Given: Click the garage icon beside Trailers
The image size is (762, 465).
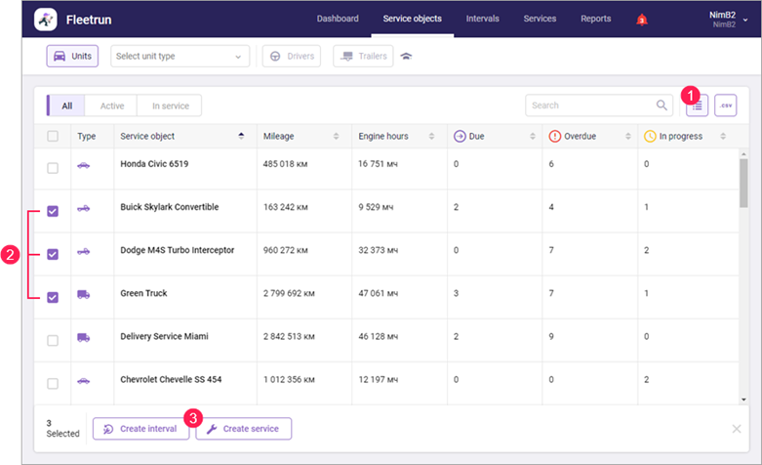Looking at the screenshot, I should pos(406,57).
